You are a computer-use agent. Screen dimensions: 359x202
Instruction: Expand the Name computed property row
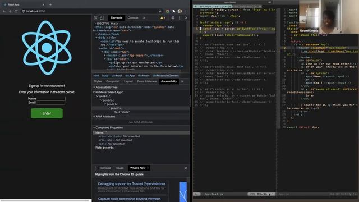click(94, 132)
